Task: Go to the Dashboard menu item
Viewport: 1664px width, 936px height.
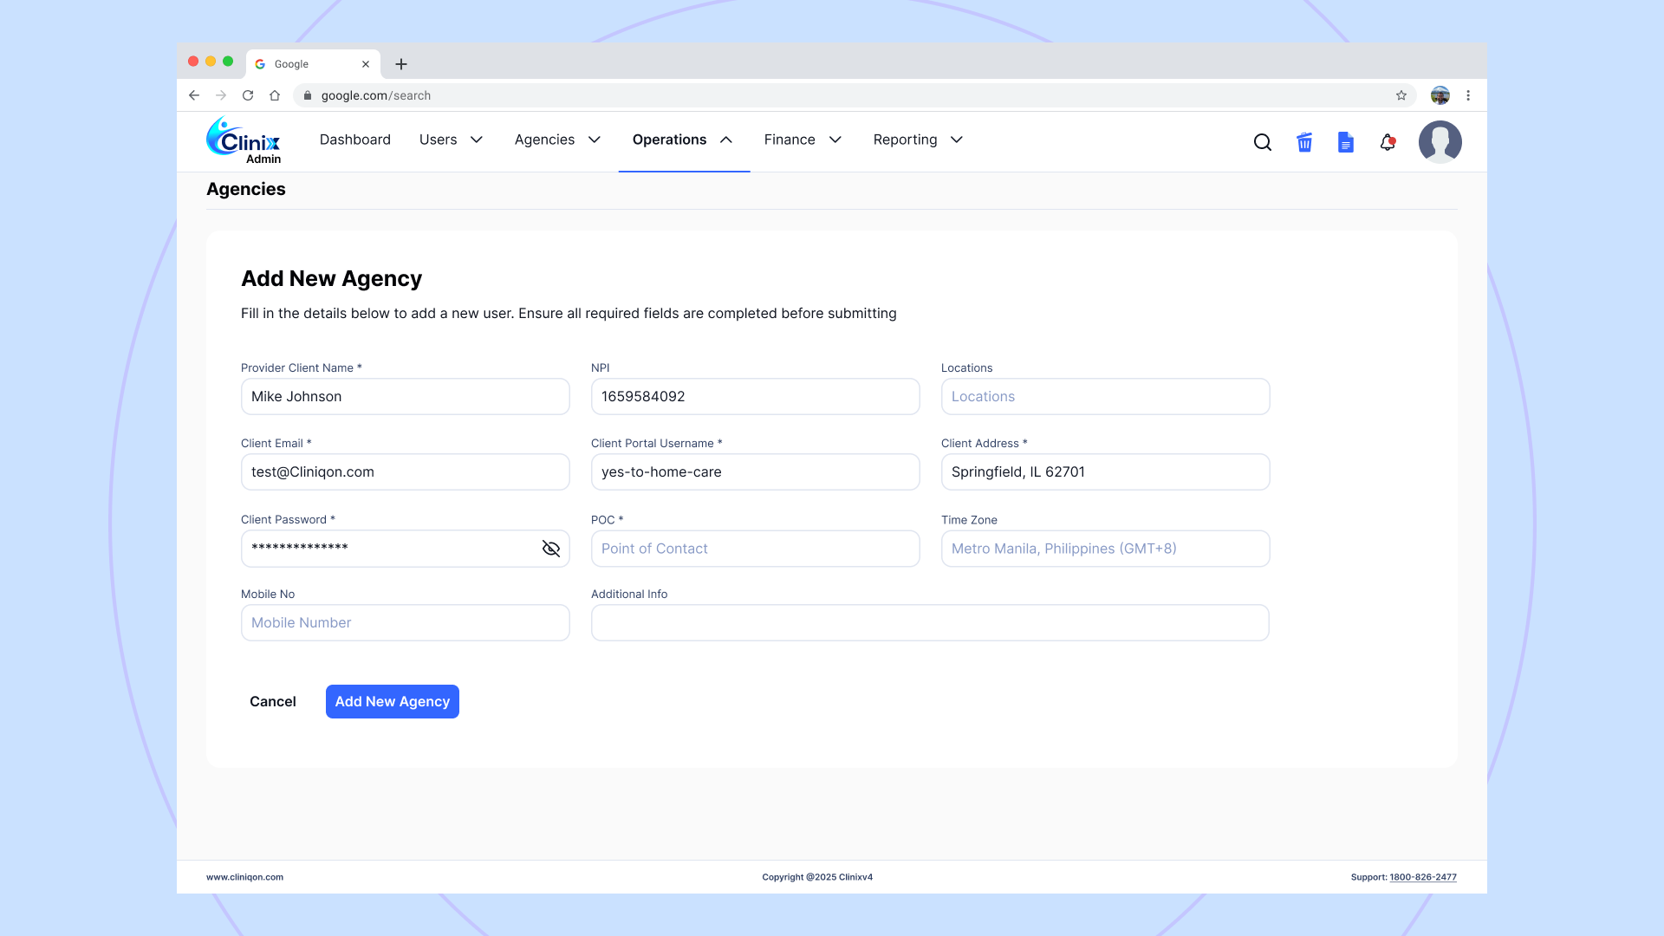Action: [354, 140]
